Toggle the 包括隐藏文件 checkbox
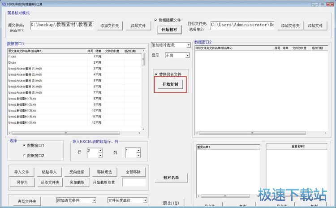The width and height of the screenshot is (336, 208). coord(156,20)
